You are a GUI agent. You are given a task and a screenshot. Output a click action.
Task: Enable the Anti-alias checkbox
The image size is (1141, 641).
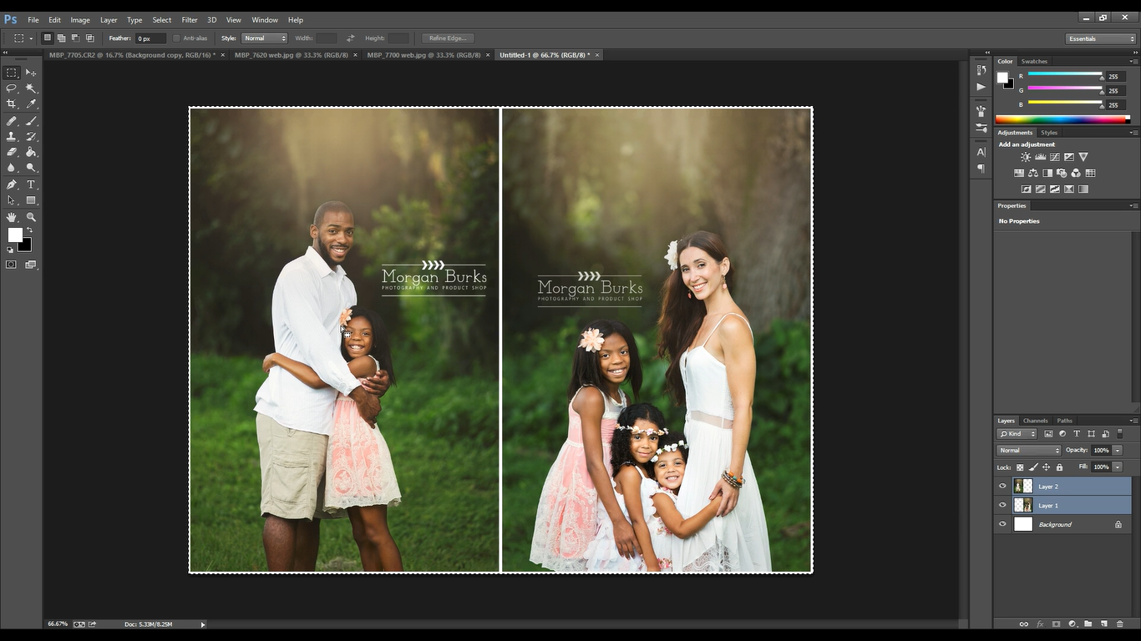click(x=176, y=38)
